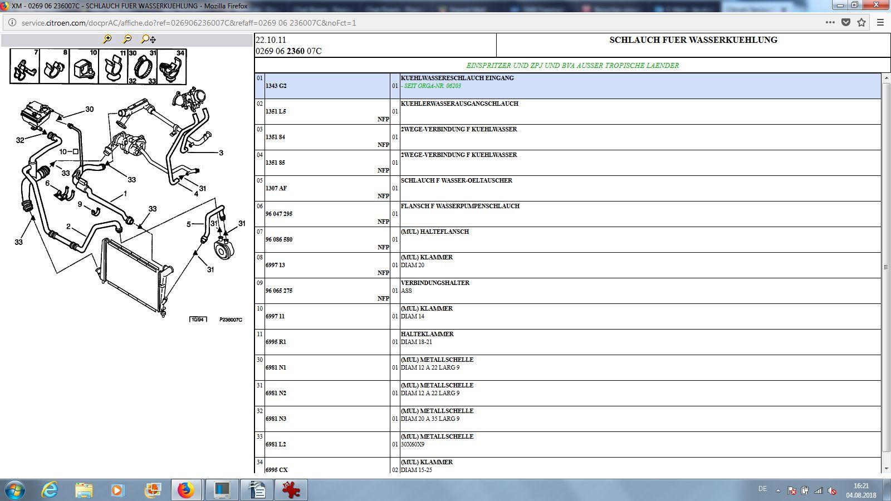
Task: Open the network signal tray icon
Action: [x=819, y=490]
